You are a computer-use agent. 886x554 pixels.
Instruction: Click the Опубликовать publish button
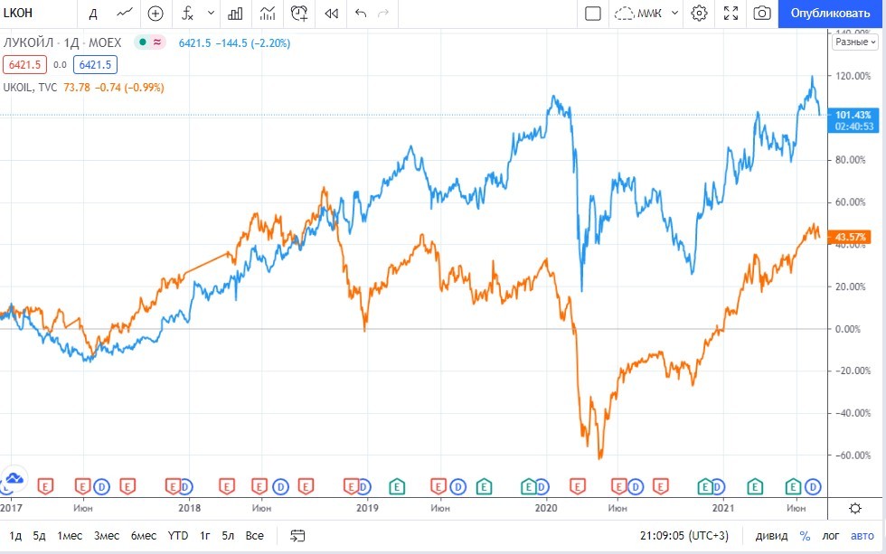click(x=830, y=14)
